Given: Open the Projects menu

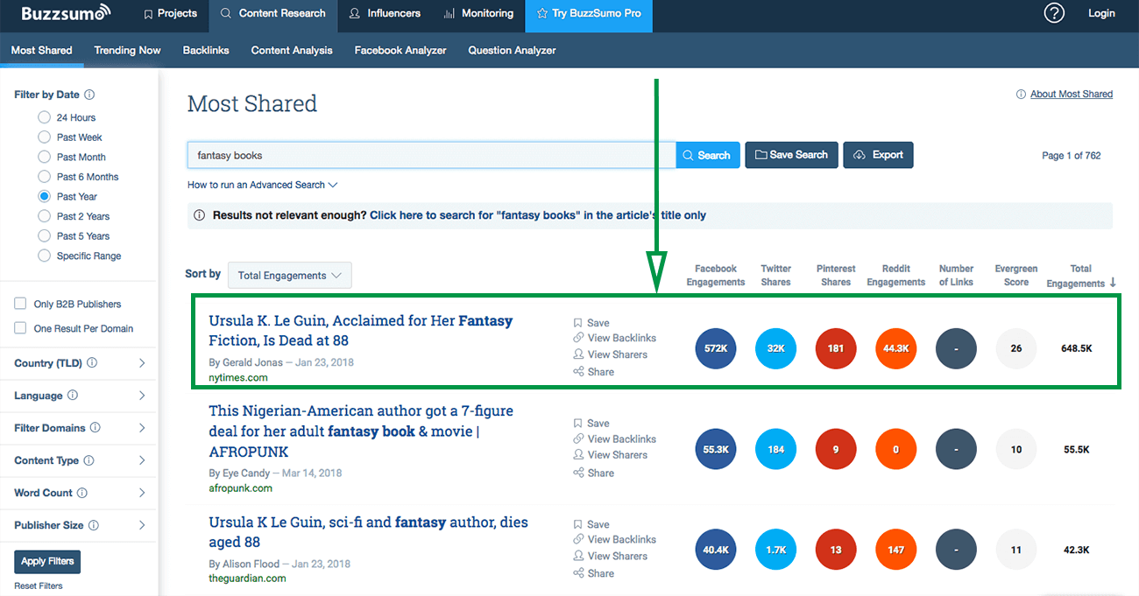Looking at the screenshot, I should (x=171, y=13).
